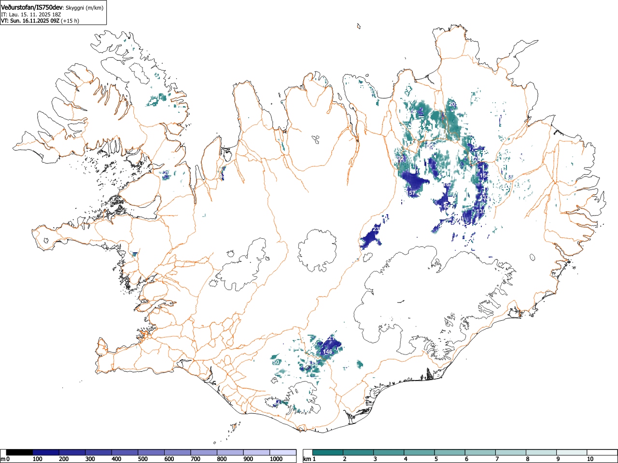The height and width of the screenshot is (463, 618).
Task: Click the 700–800 m legend color segment
Action: coord(204,452)
